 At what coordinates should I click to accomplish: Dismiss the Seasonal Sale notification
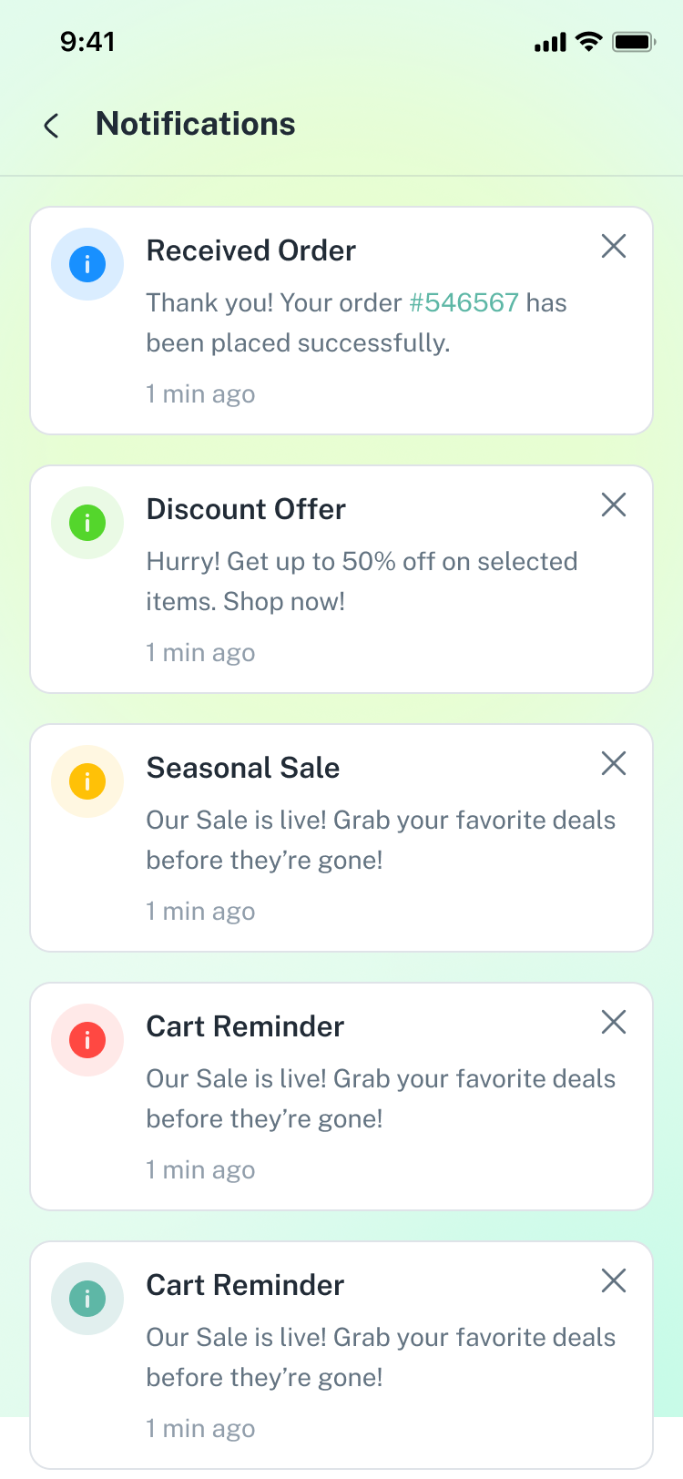point(614,763)
